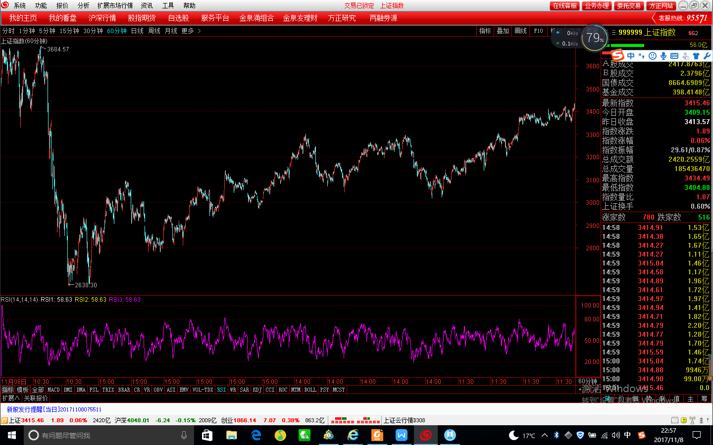Screen dimensions: 713x445
Task: Open 60分钟 period selector under chart
Action: tap(588, 381)
